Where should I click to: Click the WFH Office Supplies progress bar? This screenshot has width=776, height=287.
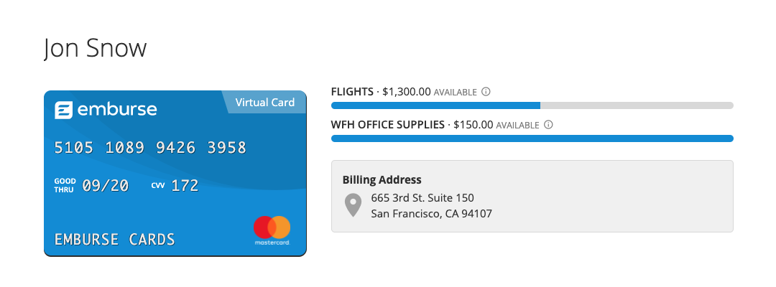532,138
